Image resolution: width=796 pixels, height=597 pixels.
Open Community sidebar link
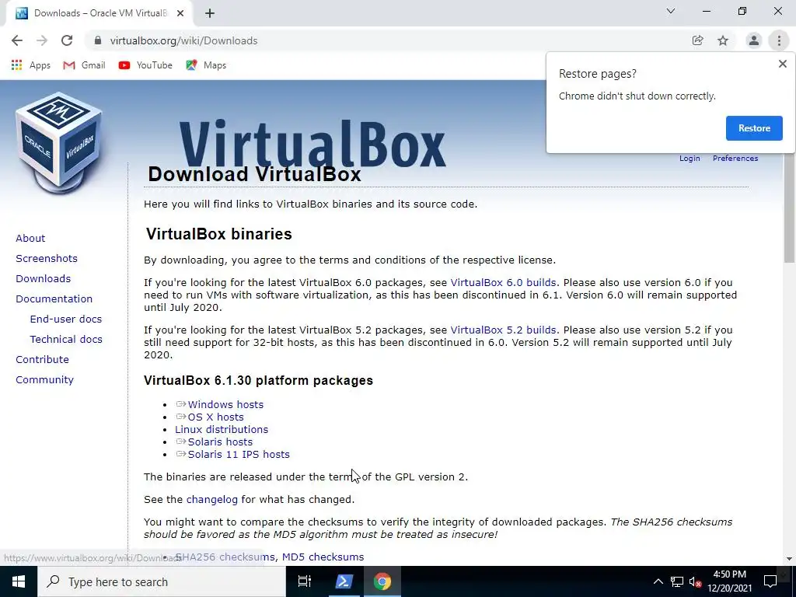coord(44,379)
